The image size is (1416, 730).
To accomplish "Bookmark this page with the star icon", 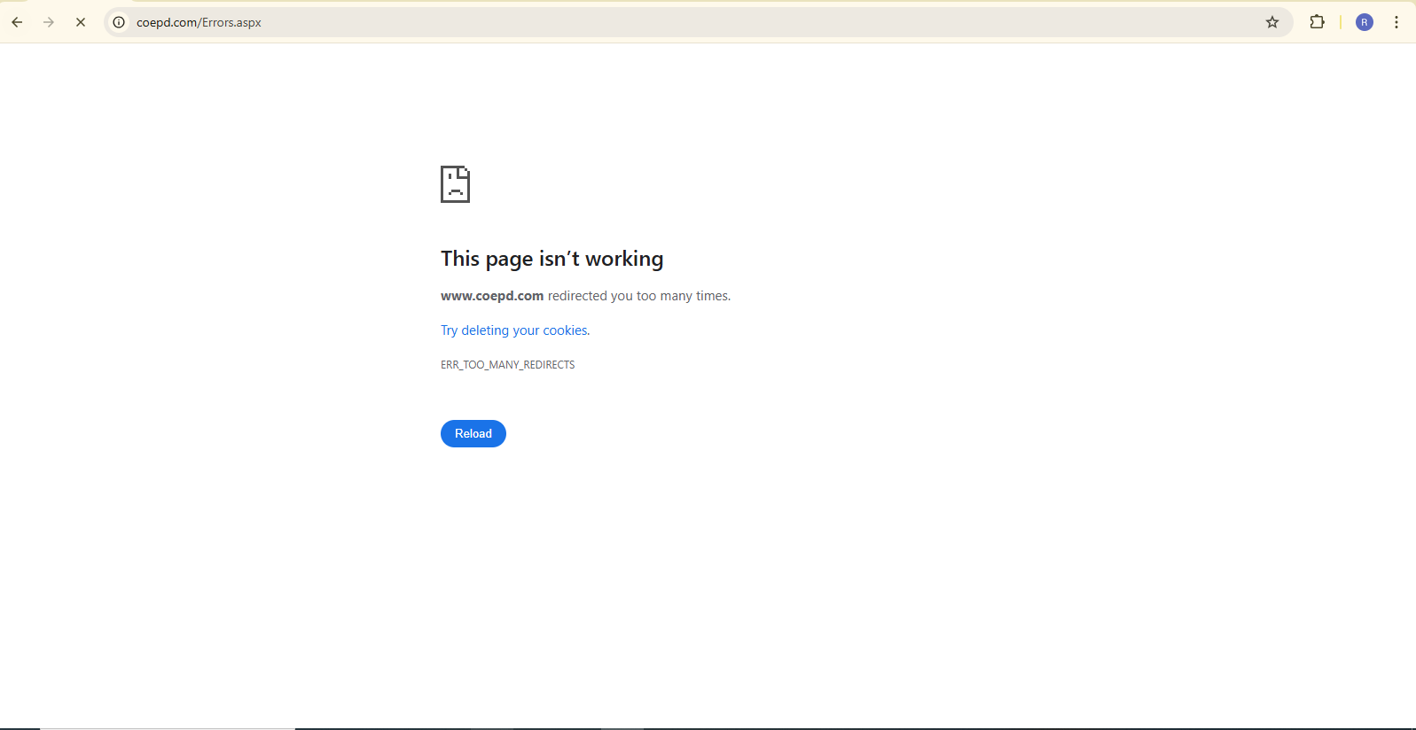I will [1272, 22].
